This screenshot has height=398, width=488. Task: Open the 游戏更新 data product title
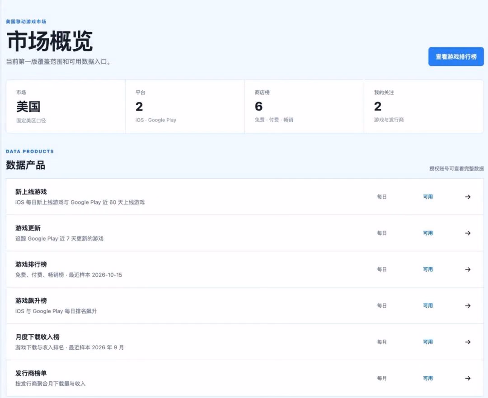(28, 228)
